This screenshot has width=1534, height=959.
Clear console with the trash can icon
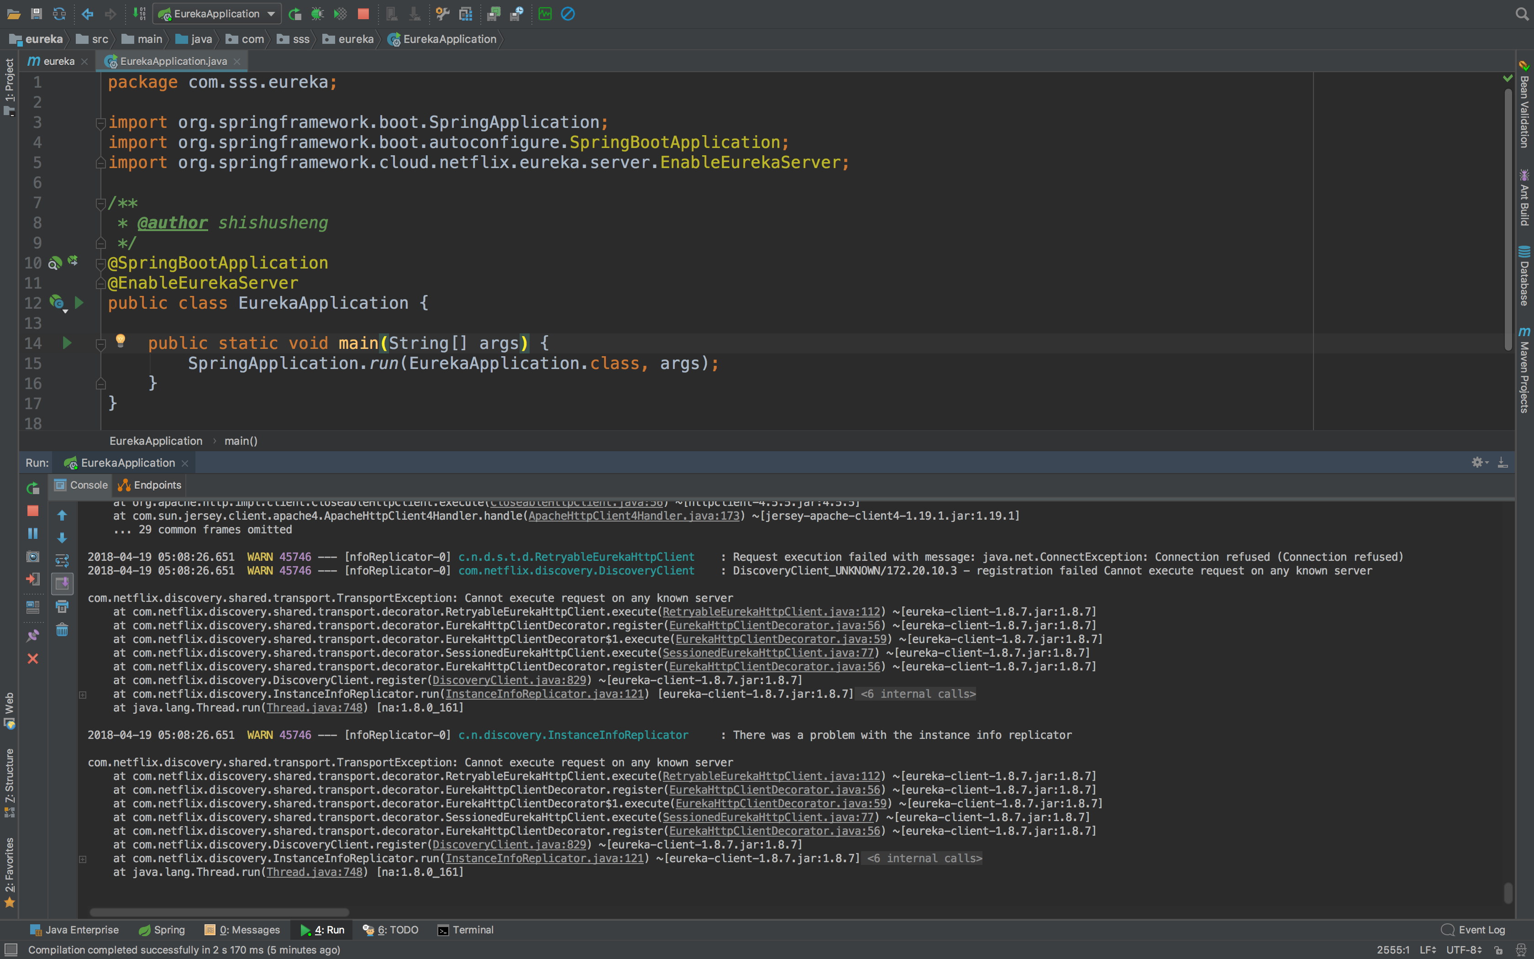pos(62,630)
